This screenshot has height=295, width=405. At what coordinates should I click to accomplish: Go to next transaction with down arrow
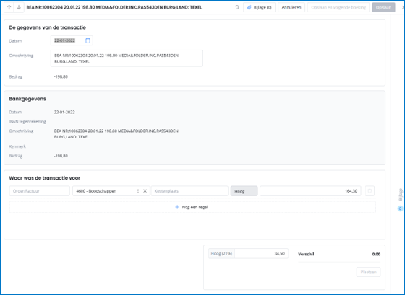coord(19,7)
